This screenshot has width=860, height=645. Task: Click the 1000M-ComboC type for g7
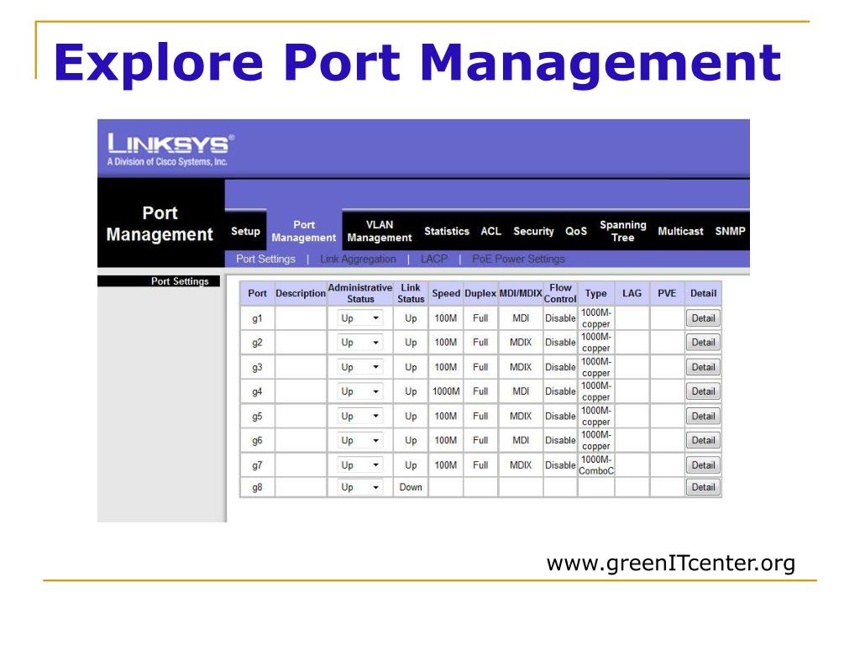(x=596, y=465)
